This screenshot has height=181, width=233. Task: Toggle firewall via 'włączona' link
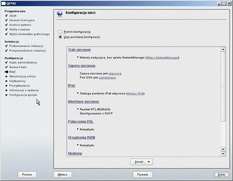point(115,74)
